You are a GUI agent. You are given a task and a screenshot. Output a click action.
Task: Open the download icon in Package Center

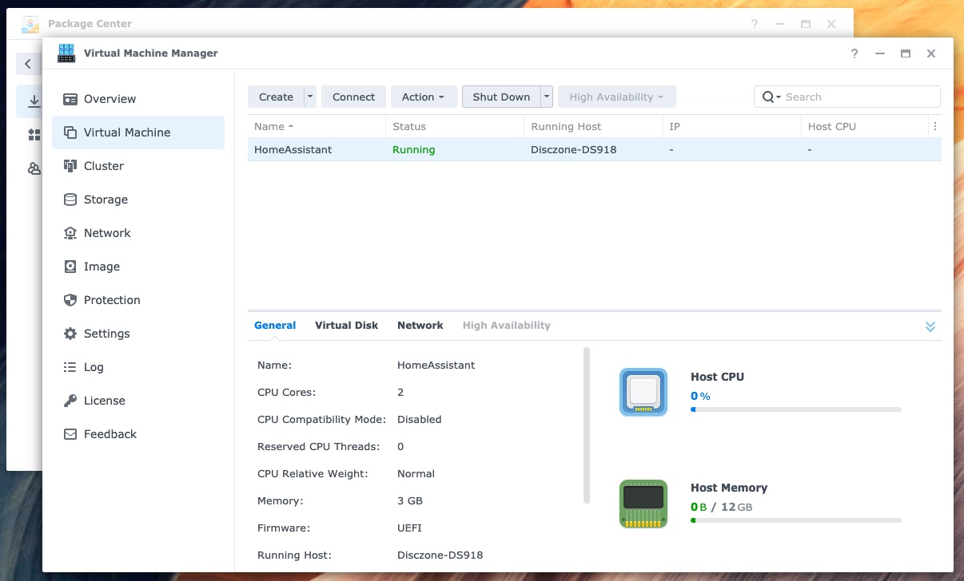point(34,101)
